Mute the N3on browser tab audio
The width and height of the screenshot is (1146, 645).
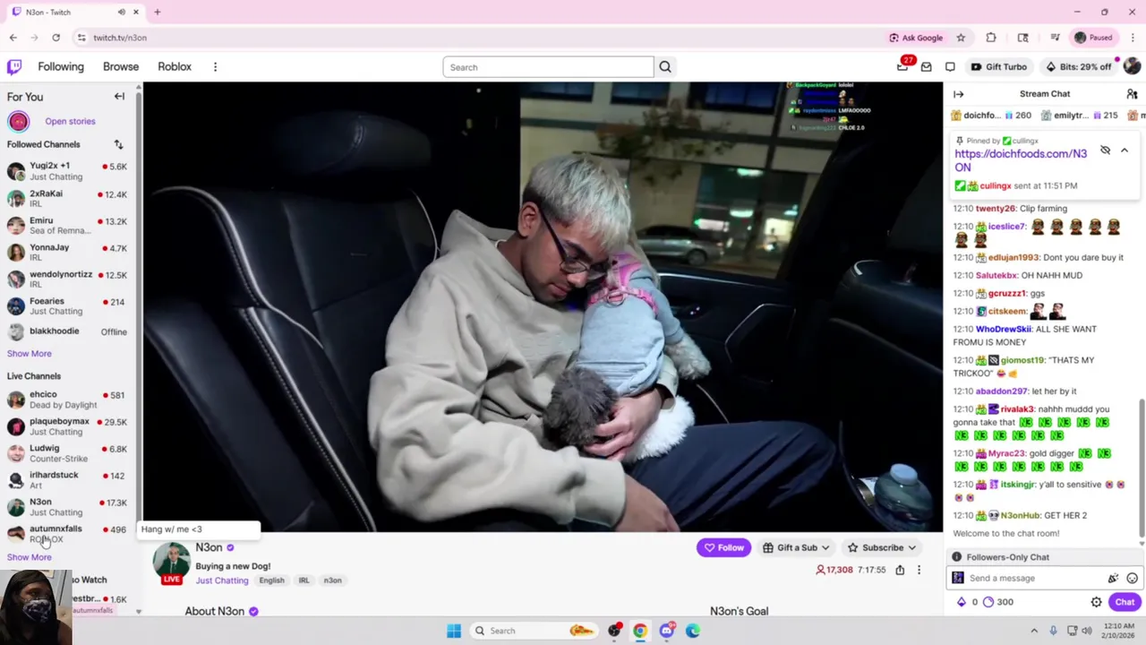tap(121, 13)
